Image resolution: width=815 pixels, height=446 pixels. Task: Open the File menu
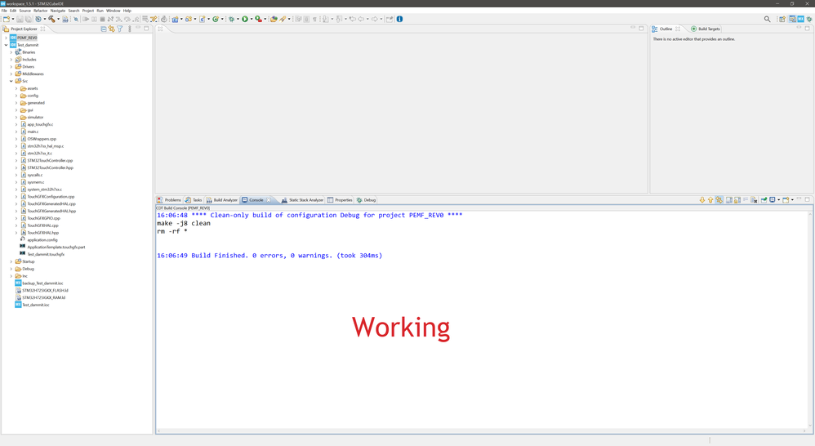coord(4,11)
